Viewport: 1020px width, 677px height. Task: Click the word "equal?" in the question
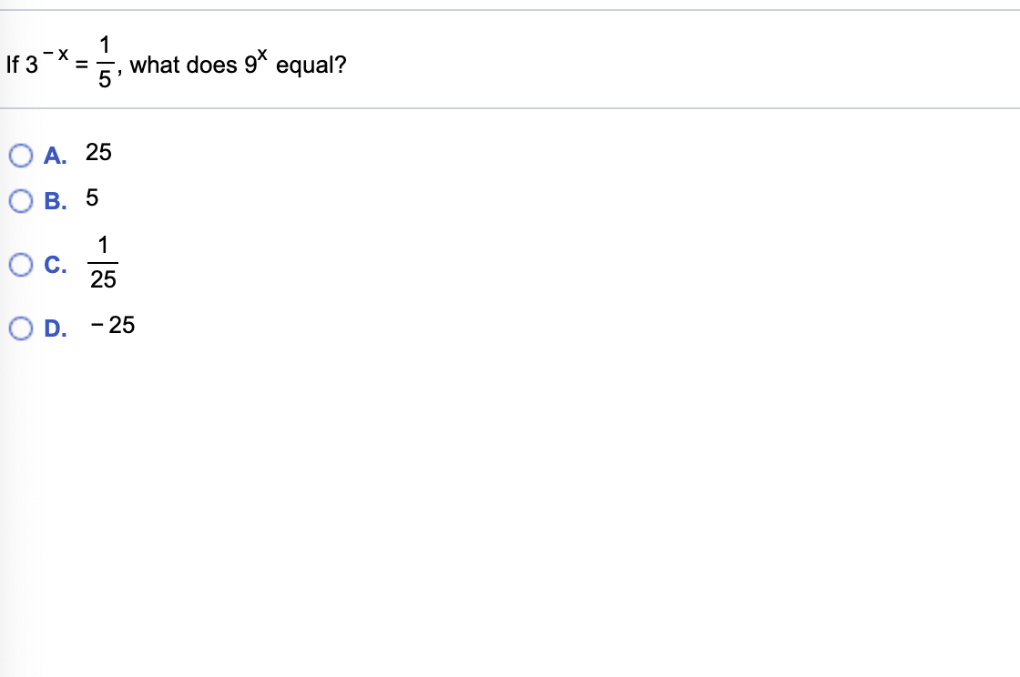point(311,65)
